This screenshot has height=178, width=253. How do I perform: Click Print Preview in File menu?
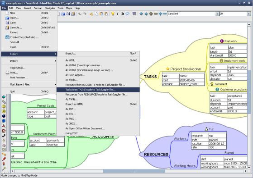pyautogui.click(x=19, y=78)
